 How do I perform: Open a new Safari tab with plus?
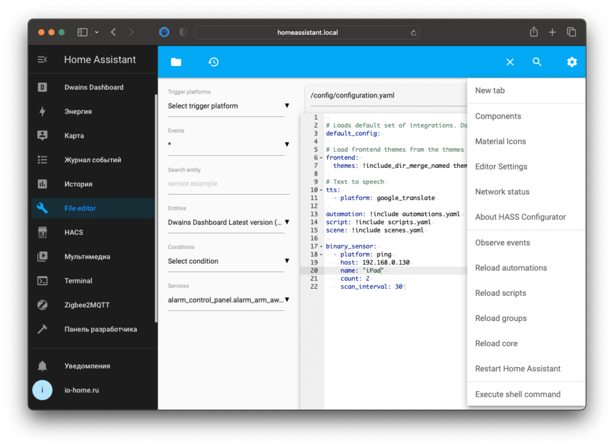(552, 32)
